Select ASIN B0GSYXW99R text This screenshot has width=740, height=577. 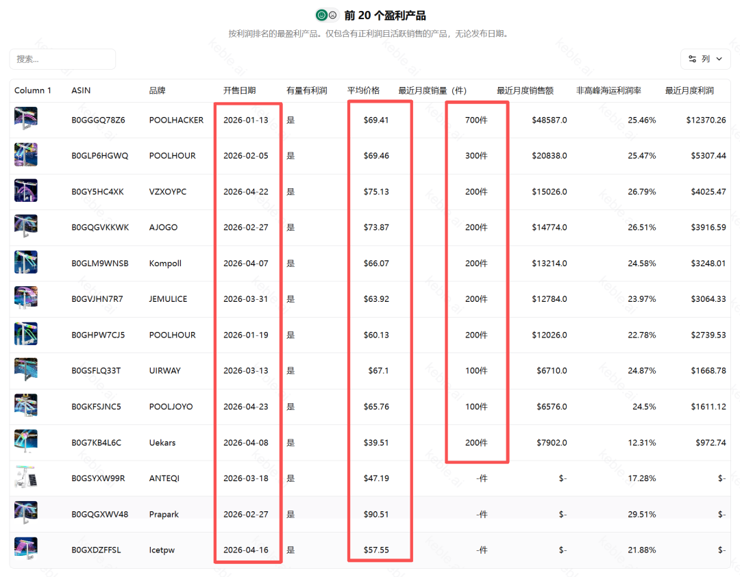point(98,478)
